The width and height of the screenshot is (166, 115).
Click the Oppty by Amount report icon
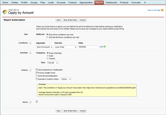pos(5,12)
